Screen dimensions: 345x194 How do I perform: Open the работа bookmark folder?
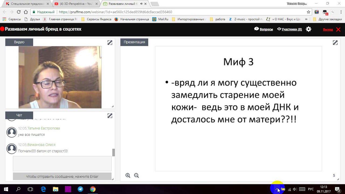coord(217,19)
